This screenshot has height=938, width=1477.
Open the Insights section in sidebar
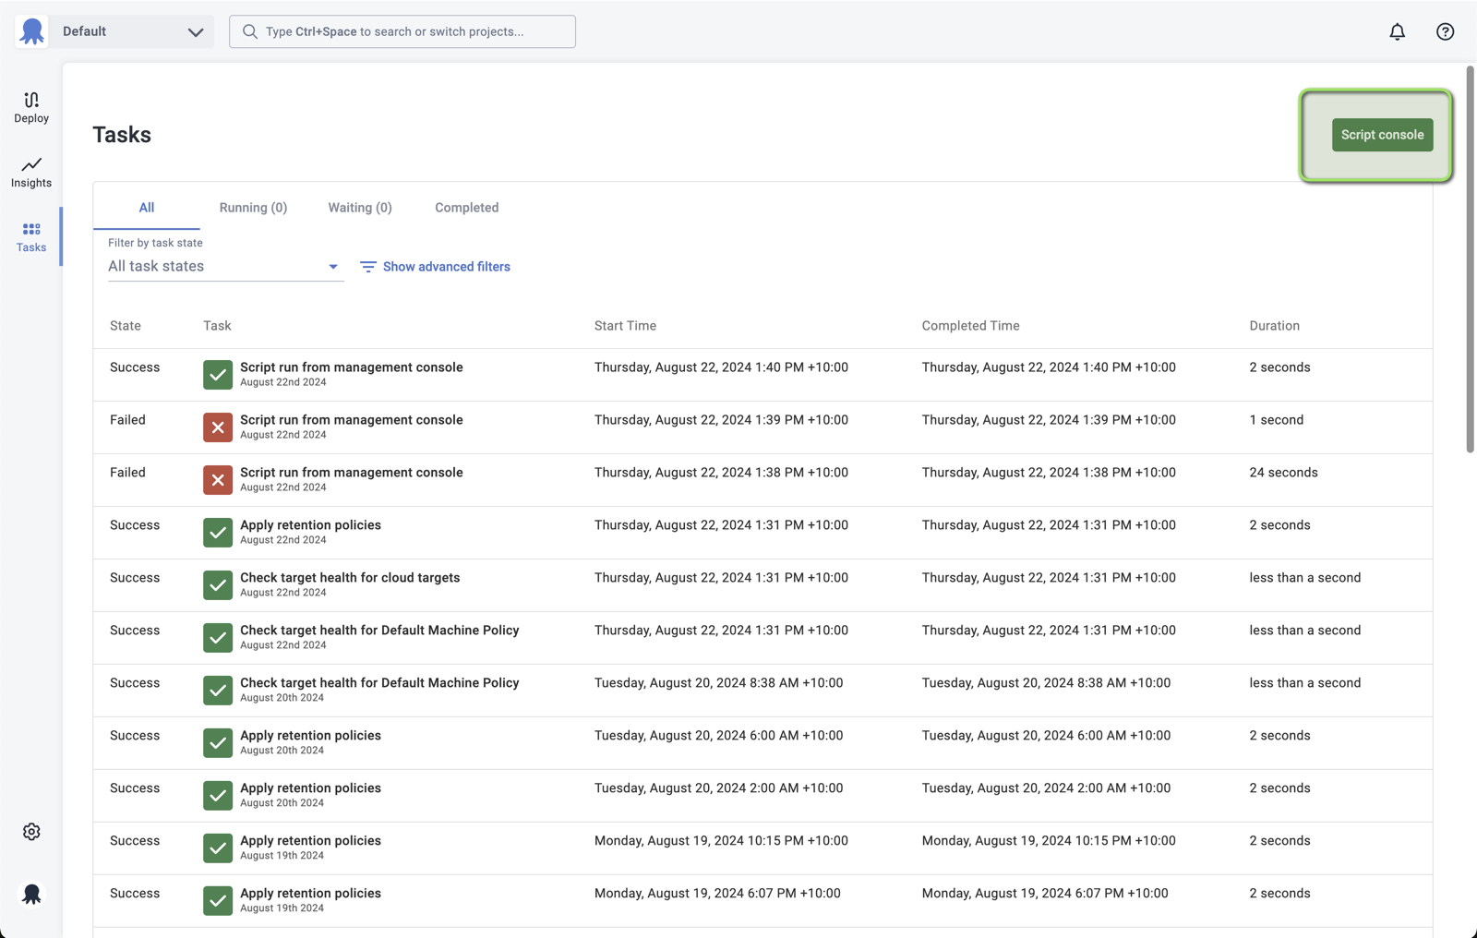(31, 172)
